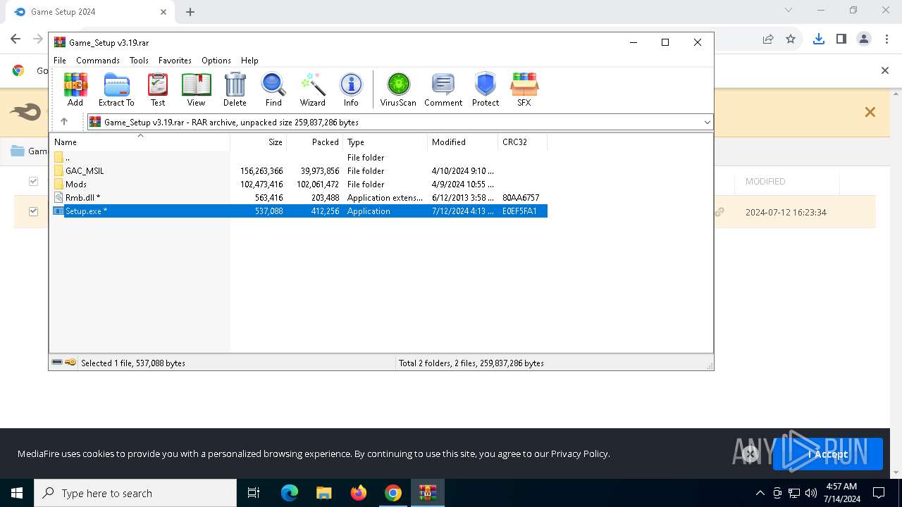This screenshot has height=507, width=902.
Task: Select the Rmb.dll file
Action: [x=82, y=197]
